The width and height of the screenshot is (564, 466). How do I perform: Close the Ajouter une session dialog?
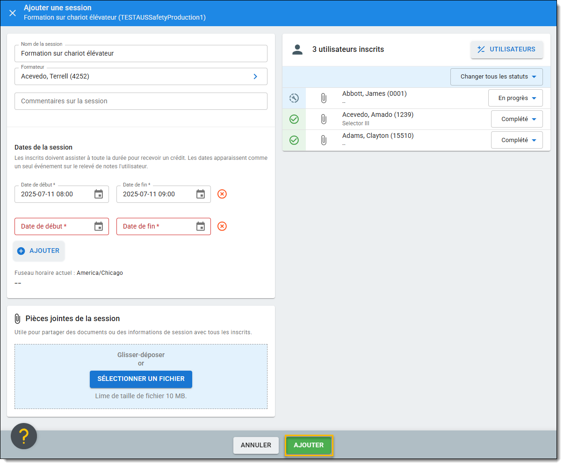coord(13,13)
